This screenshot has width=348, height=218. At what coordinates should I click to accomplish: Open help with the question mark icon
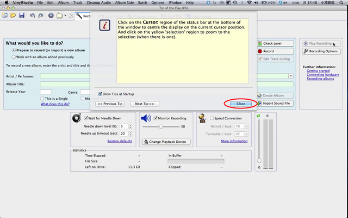coord(71,16)
